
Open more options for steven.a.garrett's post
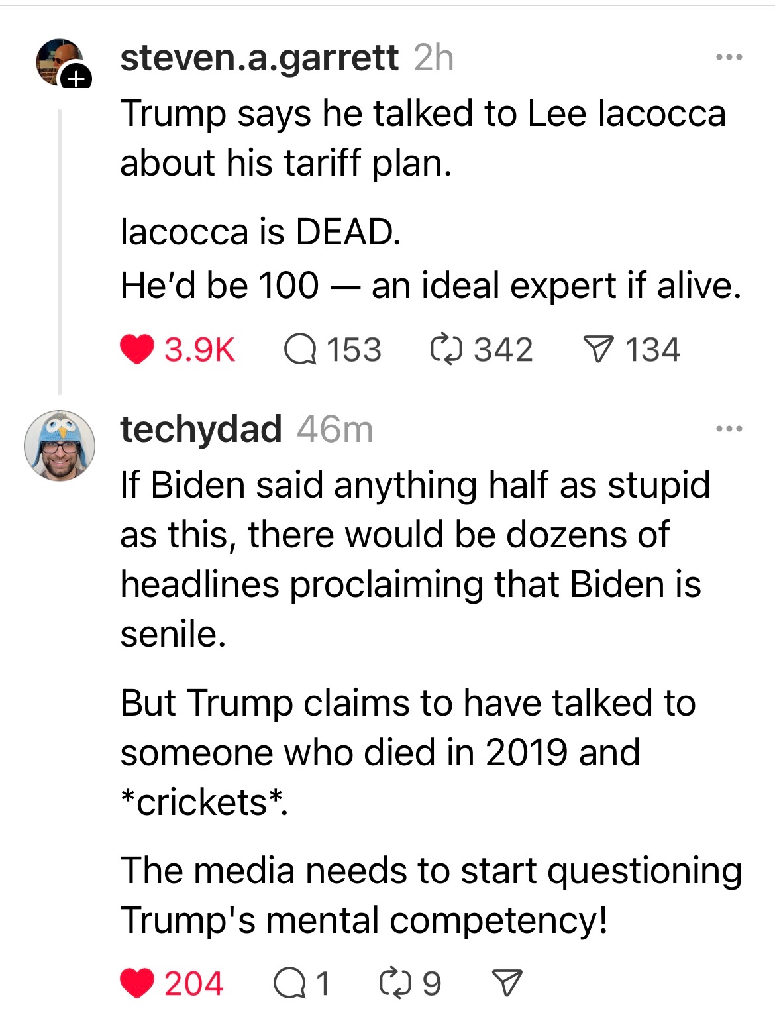click(729, 58)
